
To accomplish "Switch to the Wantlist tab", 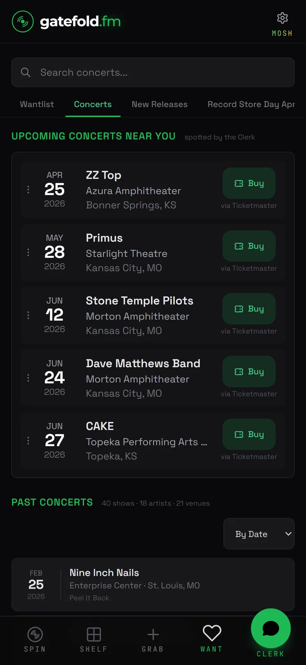I will tap(37, 104).
